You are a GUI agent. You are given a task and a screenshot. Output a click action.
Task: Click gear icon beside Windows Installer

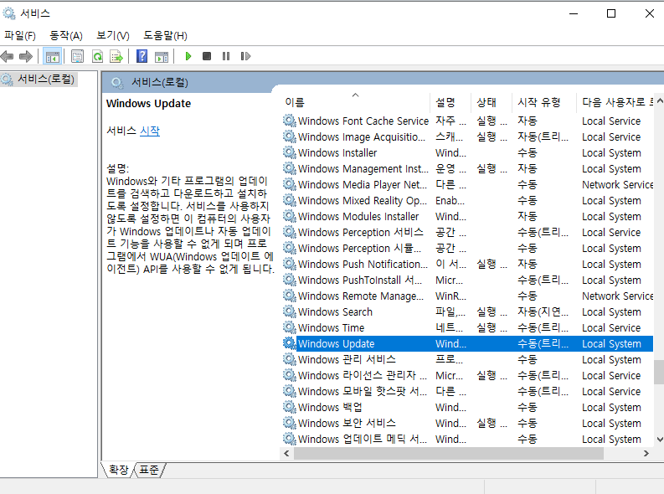coord(290,152)
